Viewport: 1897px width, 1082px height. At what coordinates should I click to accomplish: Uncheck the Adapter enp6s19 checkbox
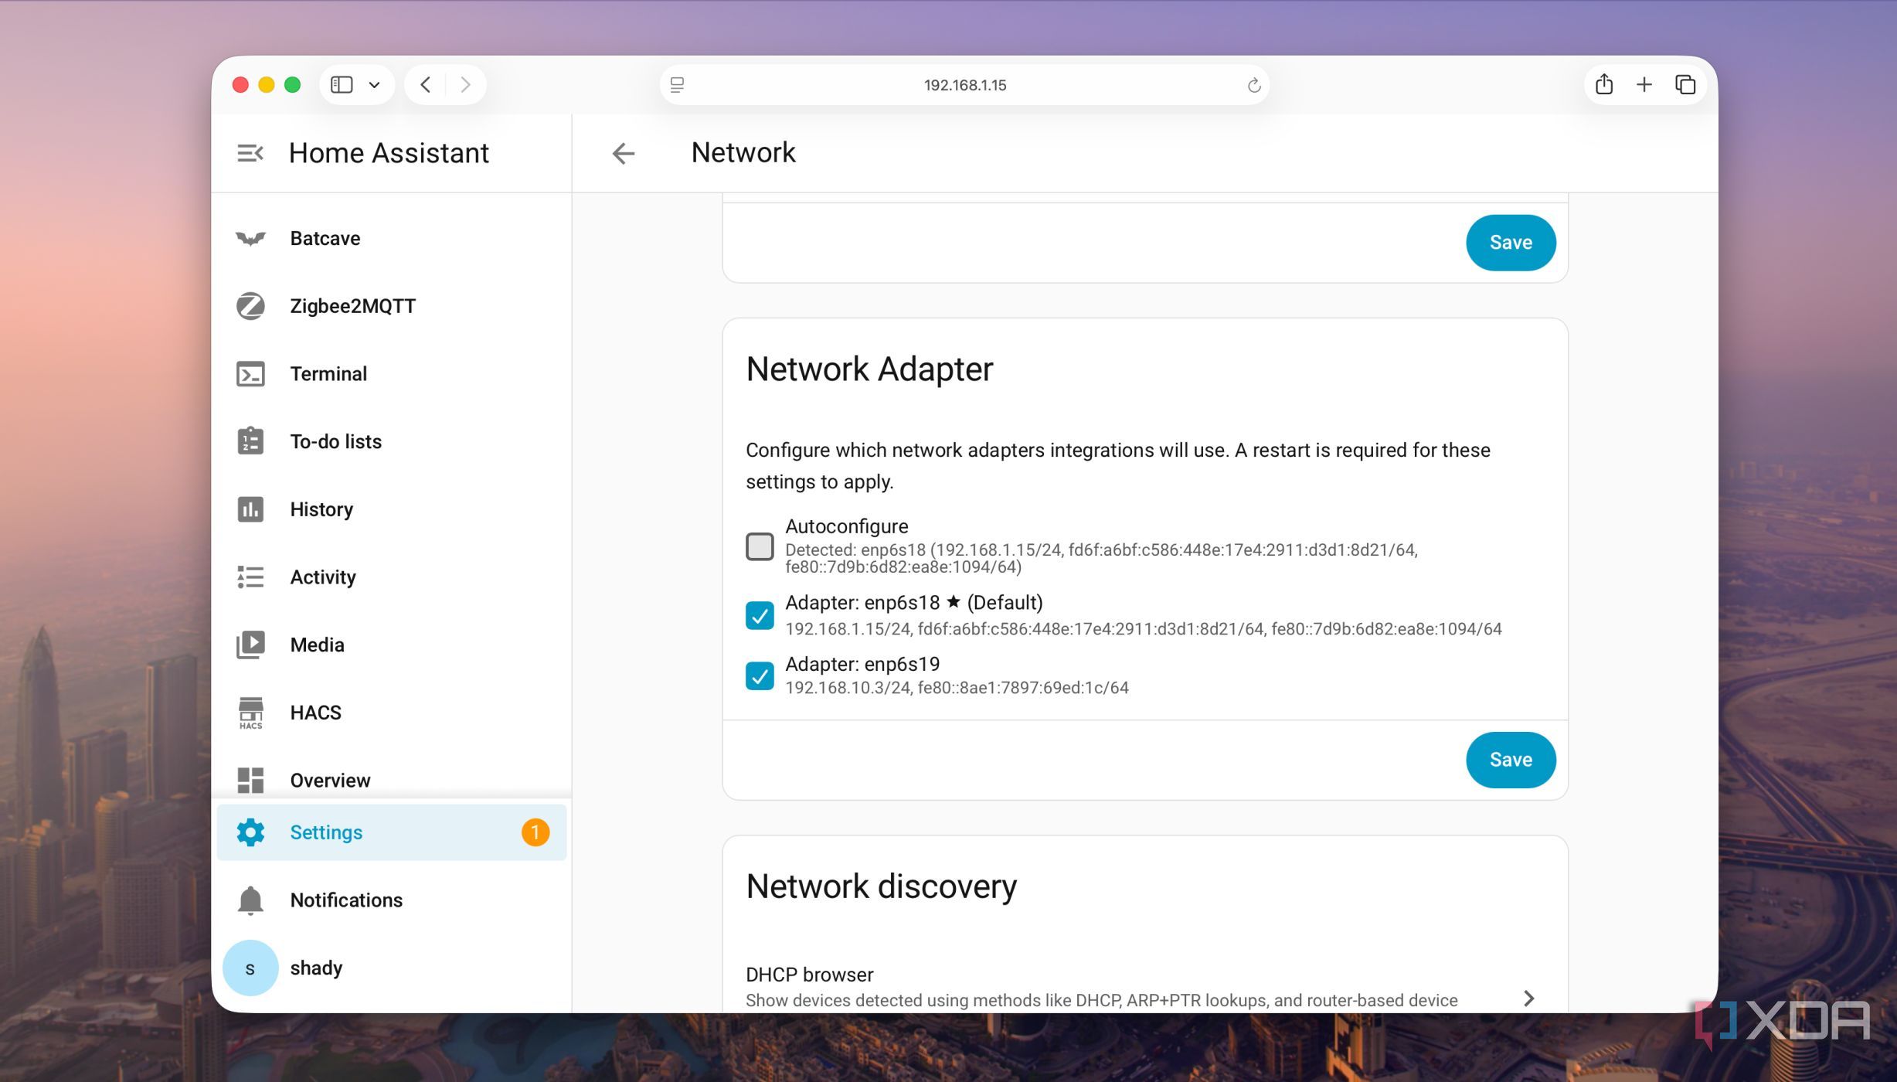click(760, 675)
